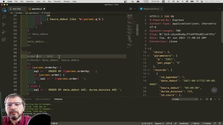The width and height of the screenshot is (223, 125).
Task: Open response panel more actions menu
Action: (x=219, y=9)
